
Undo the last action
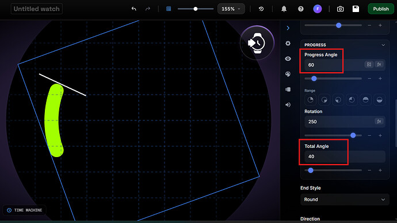(x=134, y=9)
